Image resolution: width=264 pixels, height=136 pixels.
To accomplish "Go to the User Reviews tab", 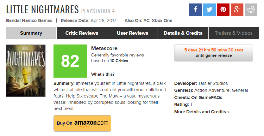I will click(132, 33).
